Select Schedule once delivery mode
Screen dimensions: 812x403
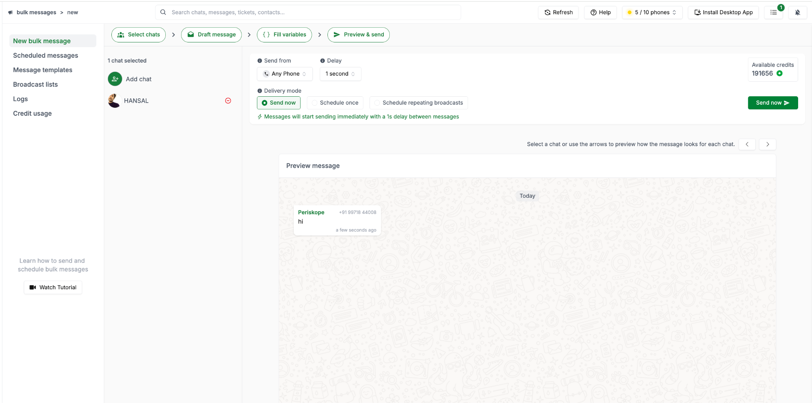(x=335, y=103)
